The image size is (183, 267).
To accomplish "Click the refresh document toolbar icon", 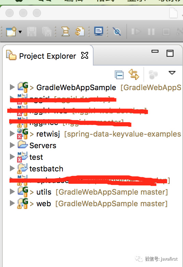I will [80, 31].
